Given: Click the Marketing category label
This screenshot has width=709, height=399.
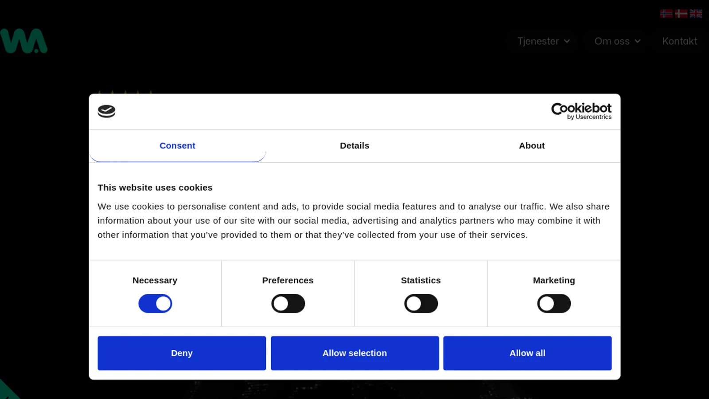Looking at the screenshot, I should (554, 281).
